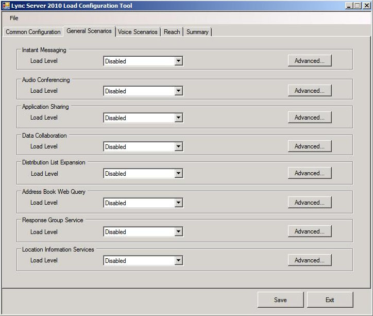The width and height of the screenshot is (373, 316).
Task: Minimize the Load Configuration Tool window
Action: (349, 6)
